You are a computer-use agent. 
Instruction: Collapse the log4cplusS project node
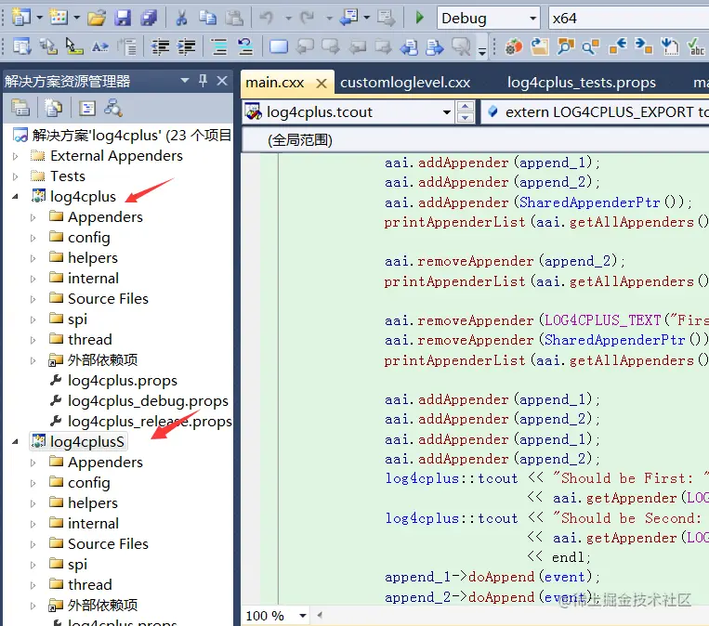click(x=16, y=441)
